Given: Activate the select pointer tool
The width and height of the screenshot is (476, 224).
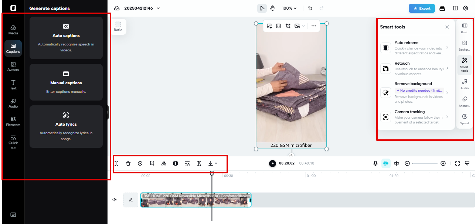Looking at the screenshot, I should click(262, 8).
